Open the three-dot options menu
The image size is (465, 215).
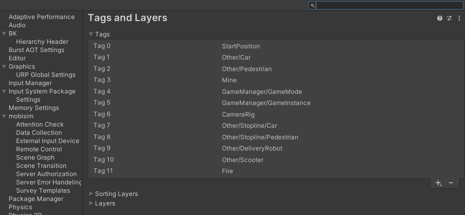click(x=459, y=18)
